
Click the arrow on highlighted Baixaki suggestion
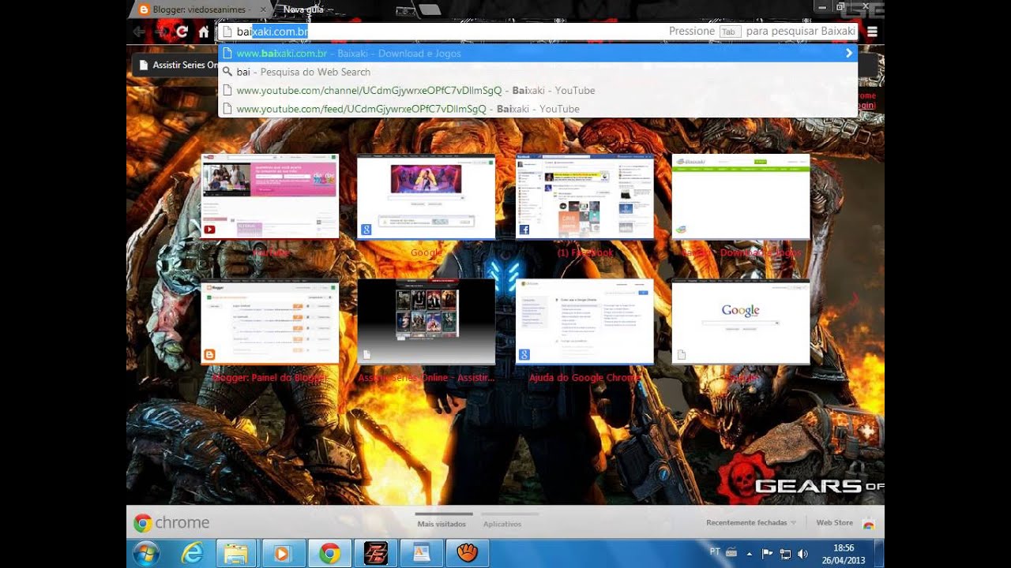[x=849, y=54]
